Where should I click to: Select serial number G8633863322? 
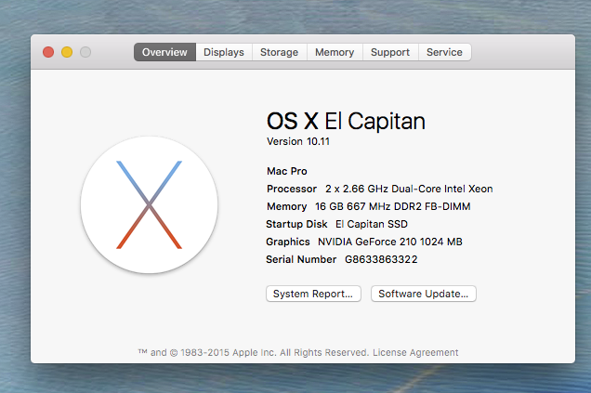381,259
